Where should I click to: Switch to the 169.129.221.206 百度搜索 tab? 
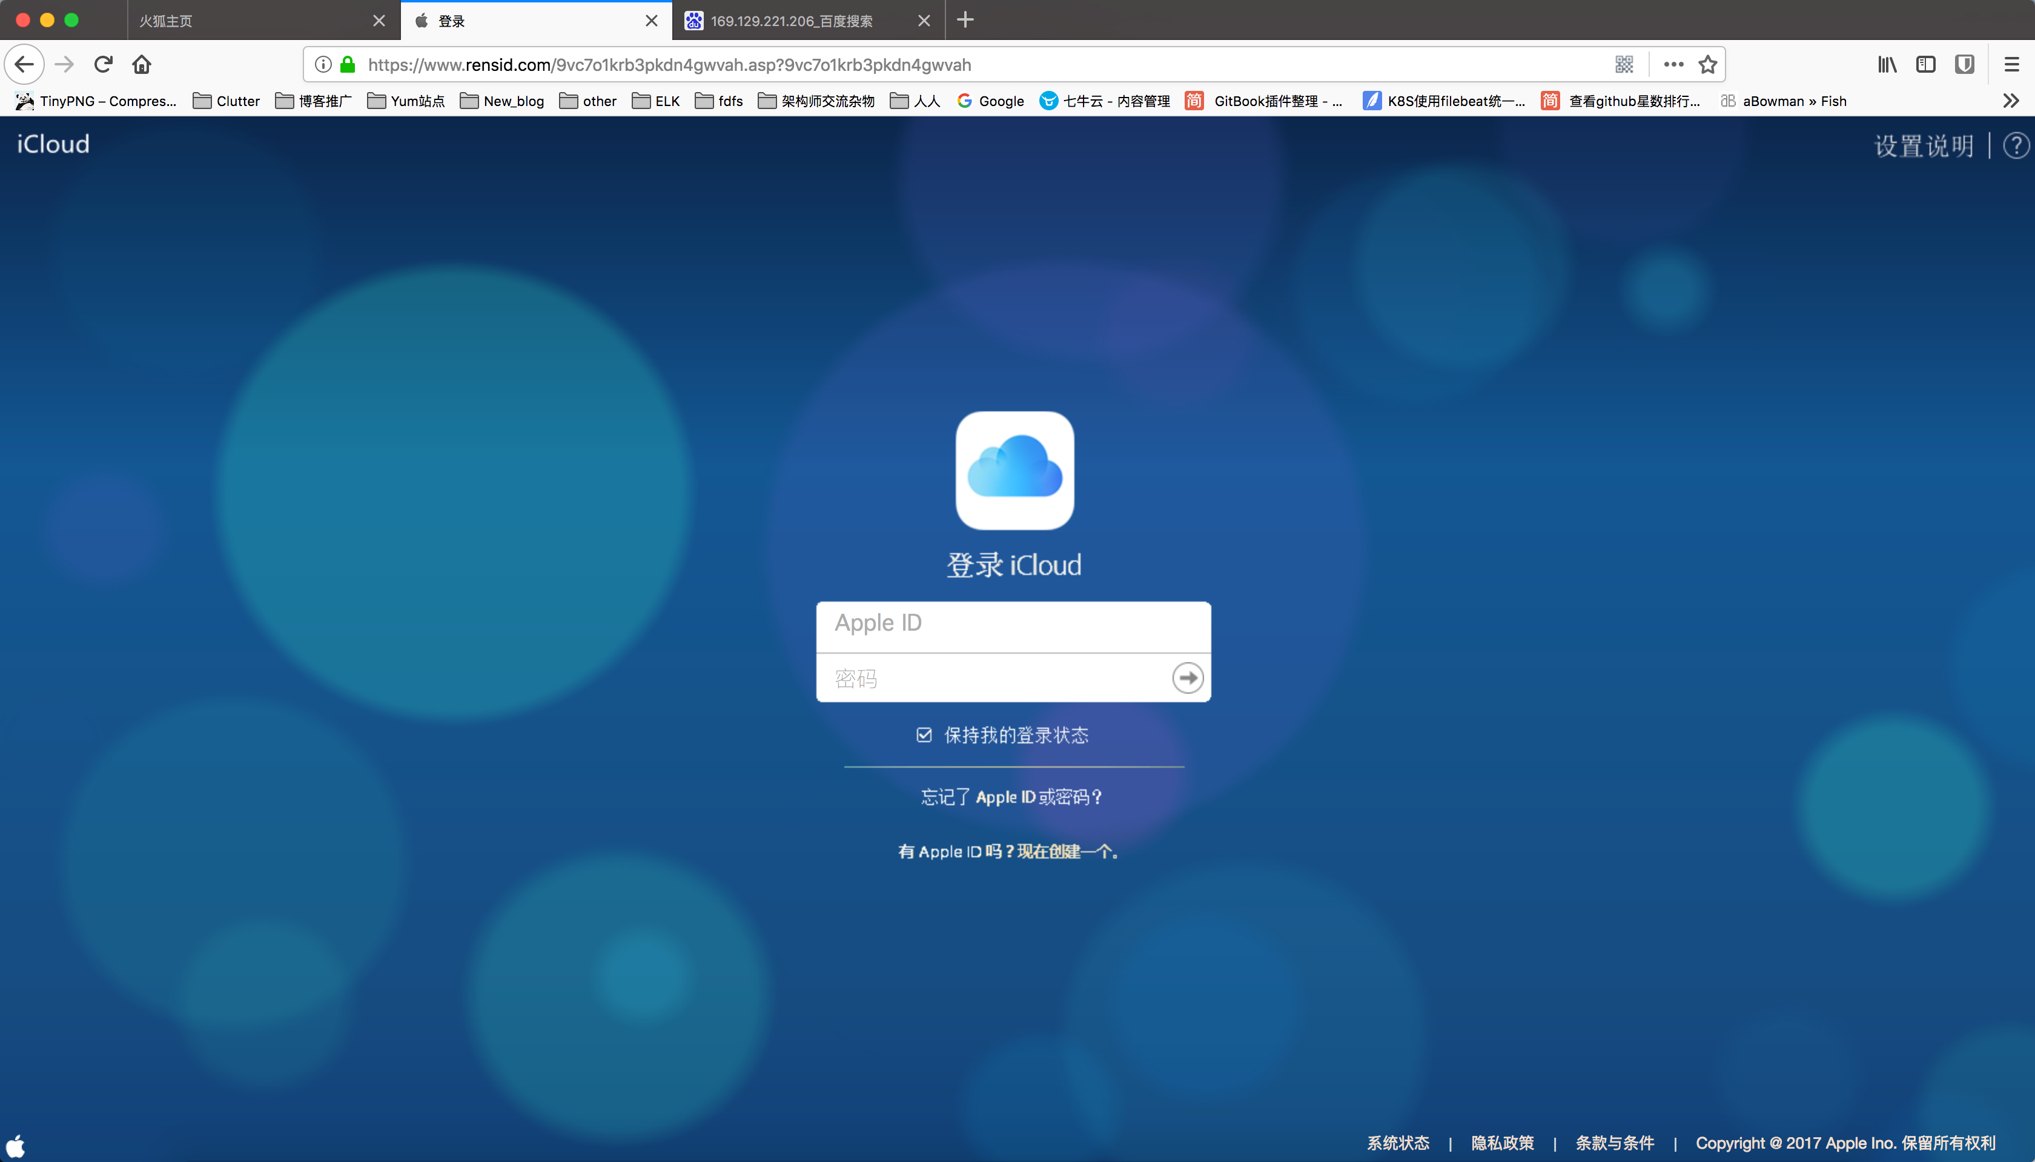pyautogui.click(x=792, y=21)
